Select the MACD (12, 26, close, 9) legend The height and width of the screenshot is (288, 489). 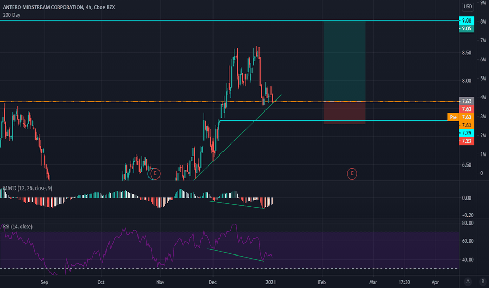pyautogui.click(x=28, y=188)
